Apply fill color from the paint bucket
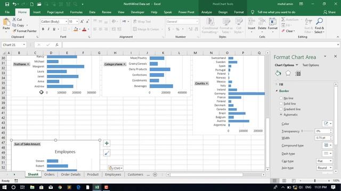The height and width of the screenshot is (191, 341). tap(76, 29)
